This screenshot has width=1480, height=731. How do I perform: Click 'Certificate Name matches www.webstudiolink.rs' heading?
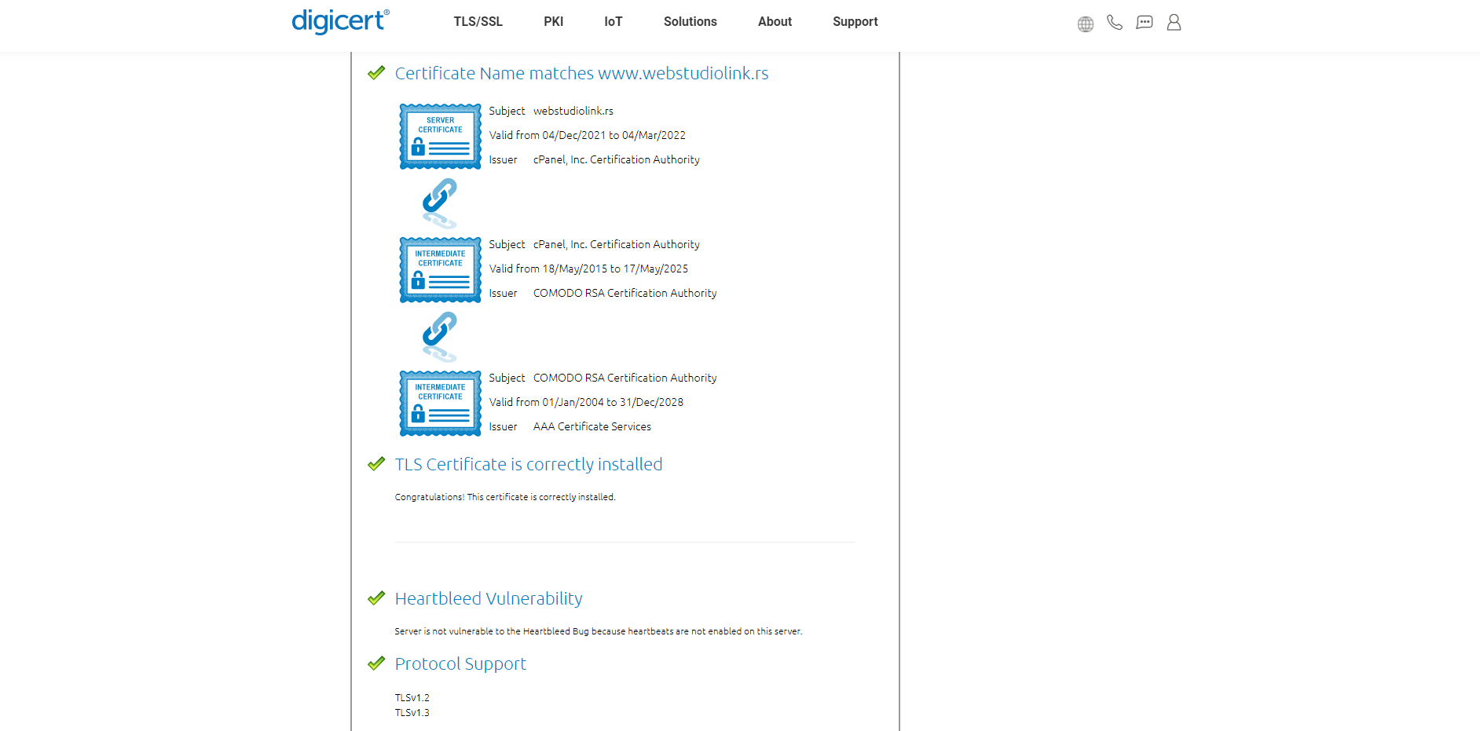point(581,73)
